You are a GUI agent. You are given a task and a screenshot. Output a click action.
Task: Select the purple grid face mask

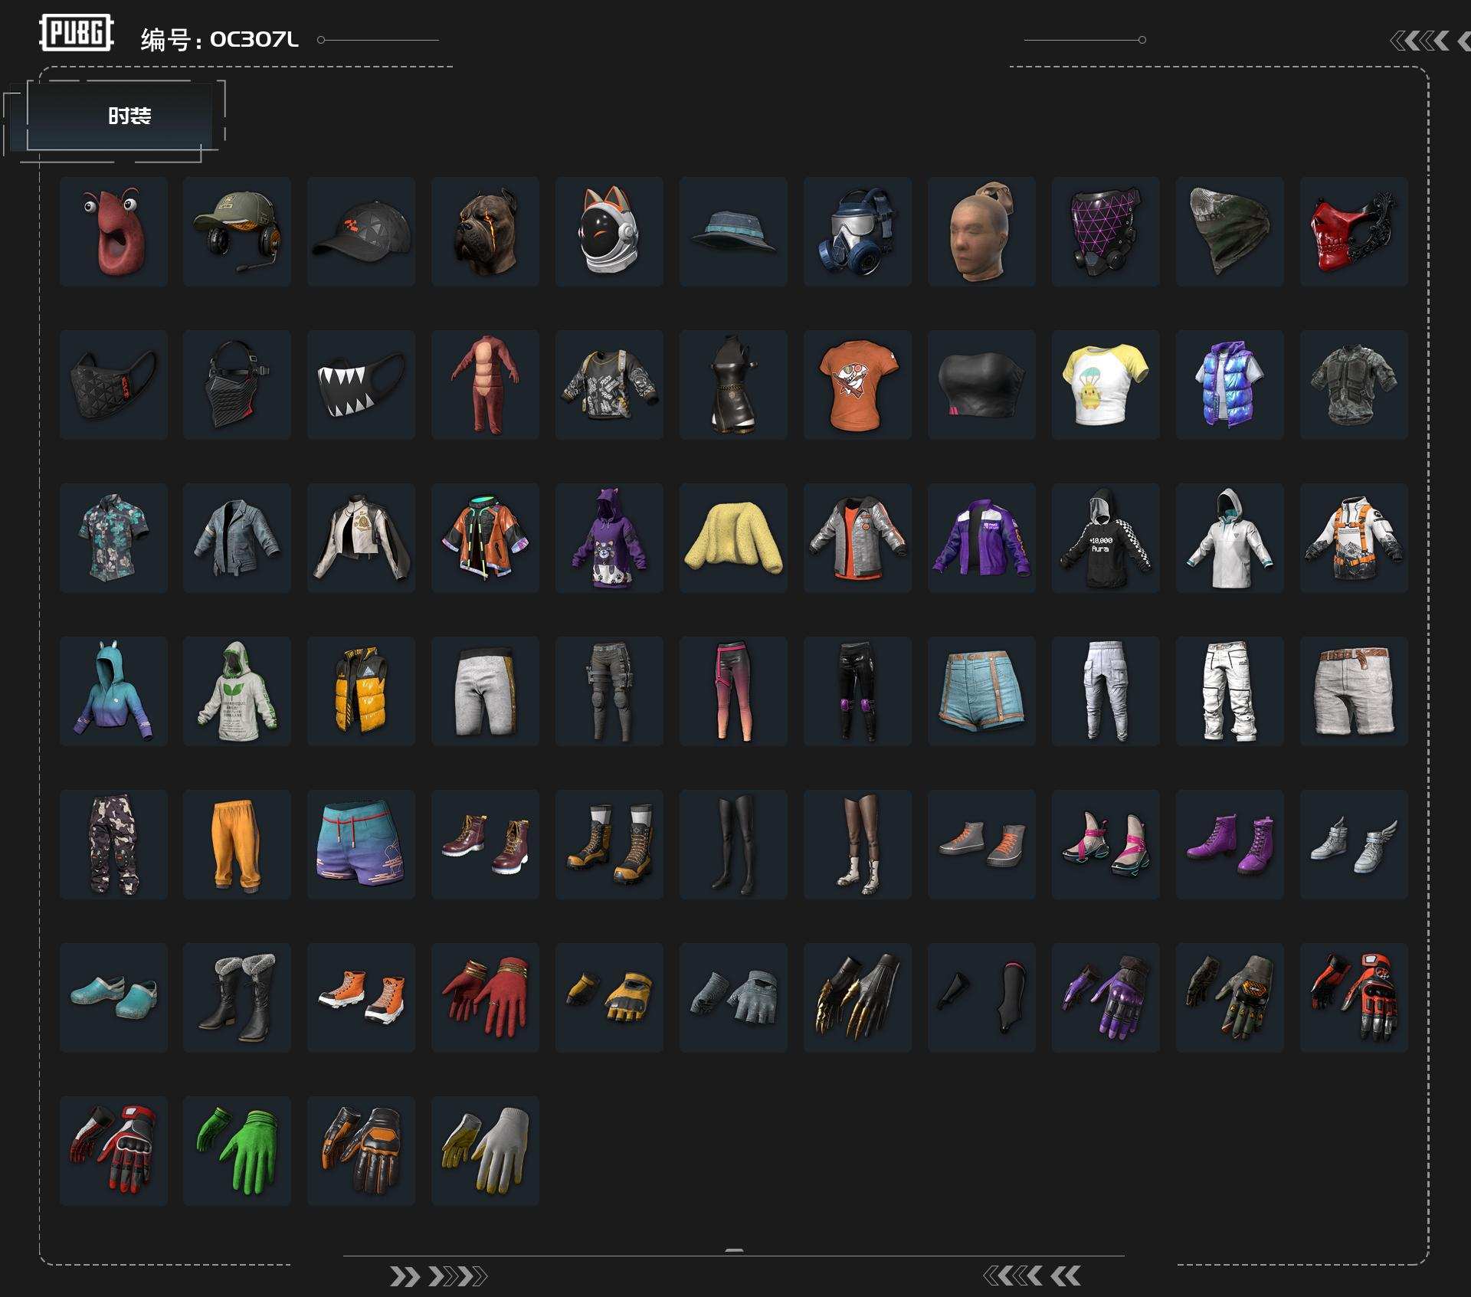pyautogui.click(x=1106, y=231)
